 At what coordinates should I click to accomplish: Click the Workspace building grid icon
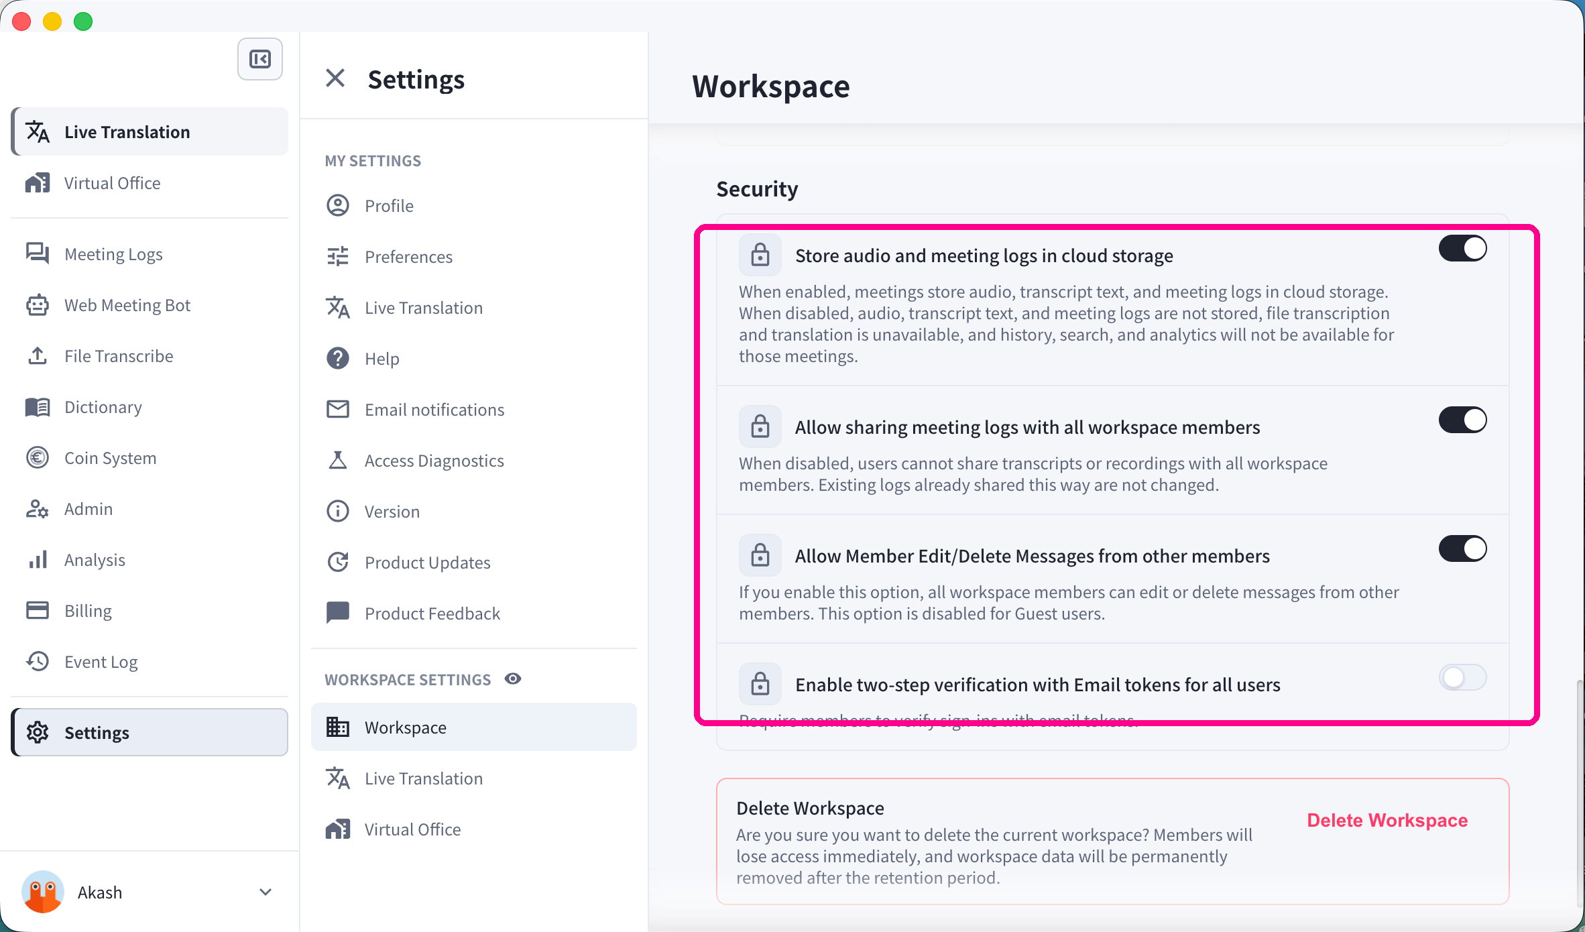tap(338, 727)
